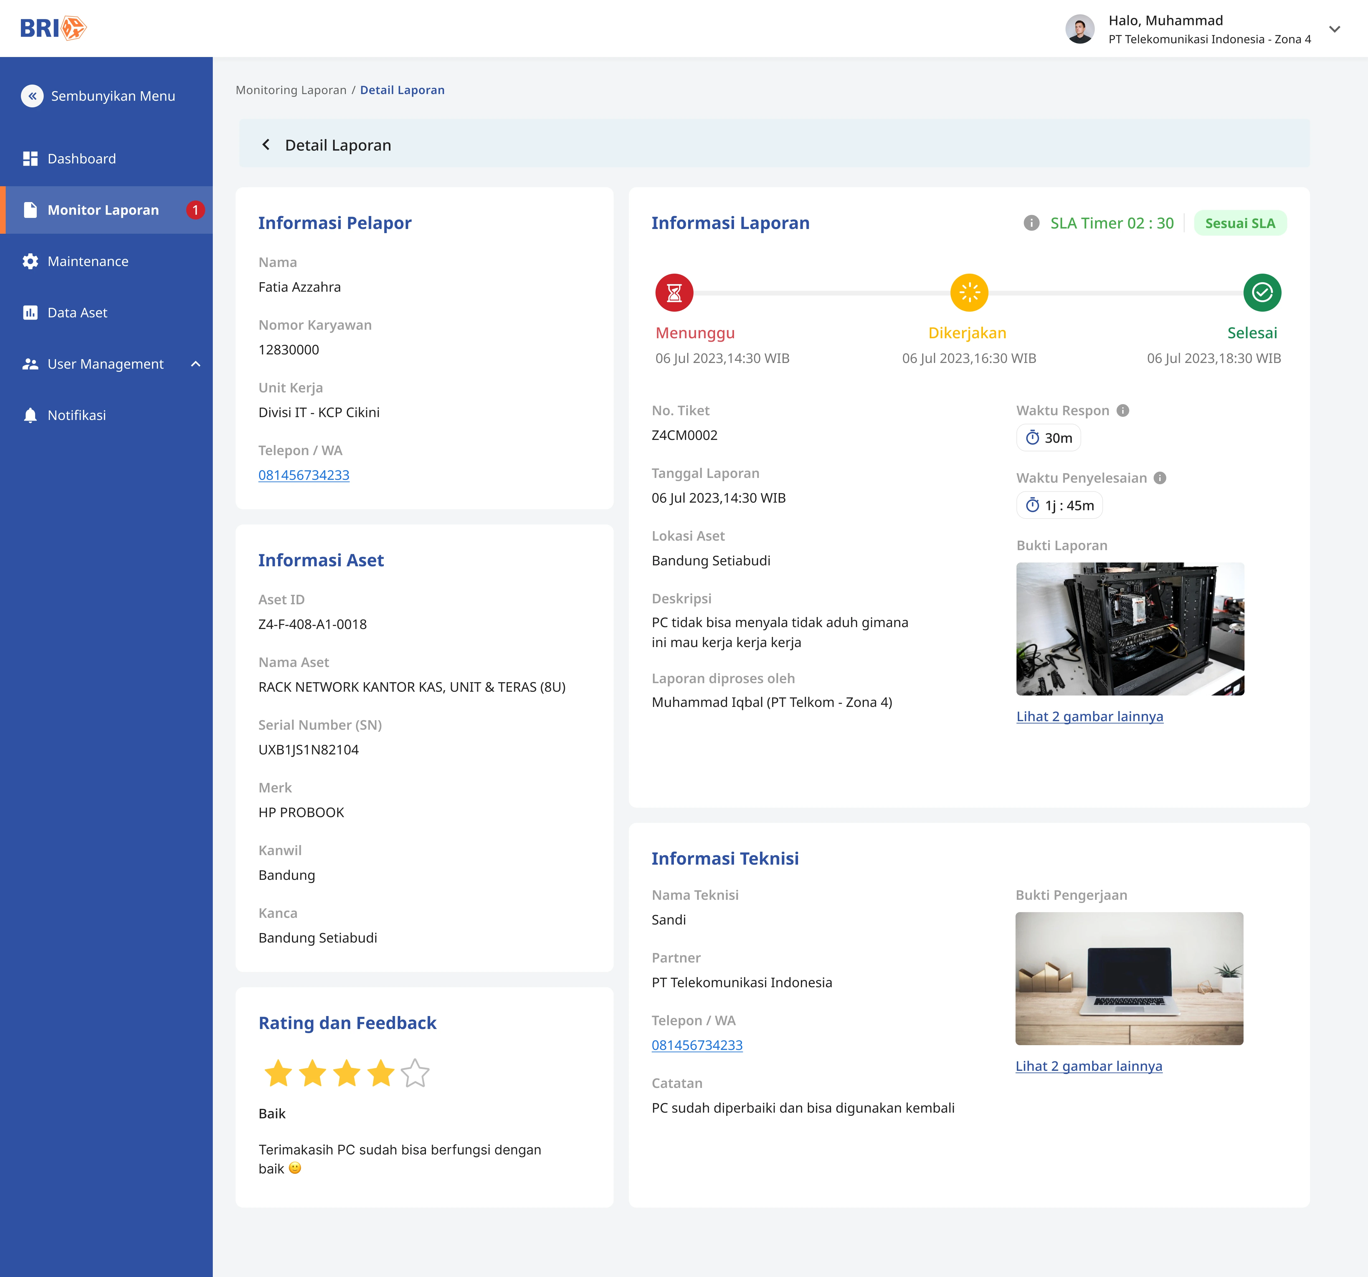Image resolution: width=1368 pixels, height=1277 pixels.
Task: Select the User Management people icon
Action: click(x=30, y=364)
